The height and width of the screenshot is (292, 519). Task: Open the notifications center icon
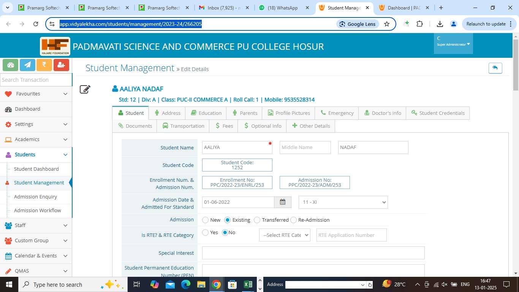click(x=506, y=284)
